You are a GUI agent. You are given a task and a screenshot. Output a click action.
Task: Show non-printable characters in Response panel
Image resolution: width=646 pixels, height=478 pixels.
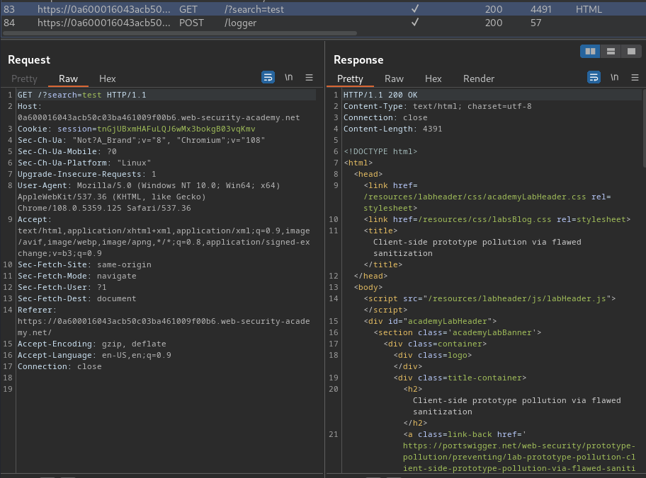pyautogui.click(x=614, y=77)
